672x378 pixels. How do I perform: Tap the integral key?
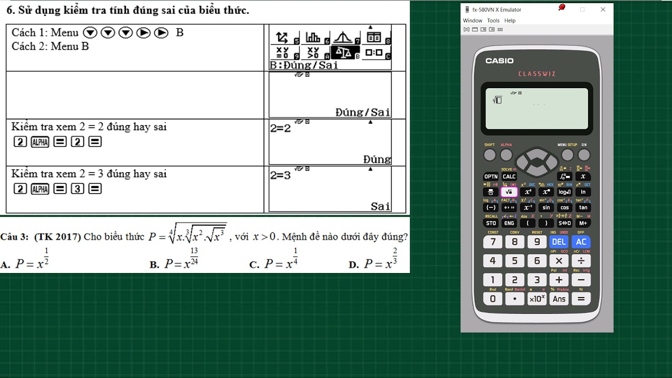click(564, 177)
